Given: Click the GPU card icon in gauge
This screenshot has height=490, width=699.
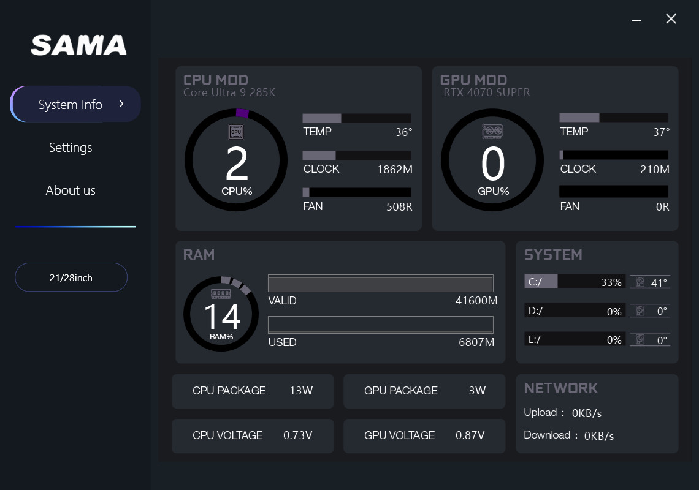Looking at the screenshot, I should point(492,131).
